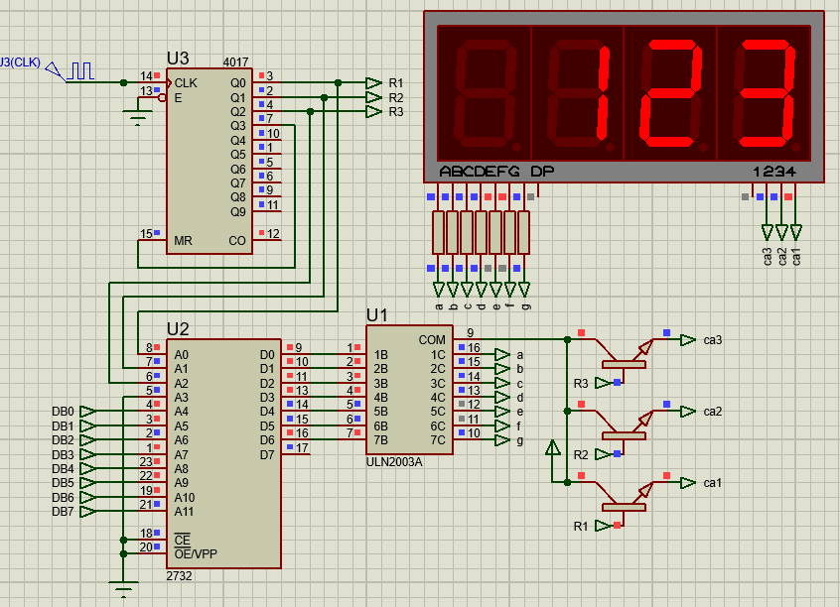Click the R2 output terminal next to U3

[373, 97]
